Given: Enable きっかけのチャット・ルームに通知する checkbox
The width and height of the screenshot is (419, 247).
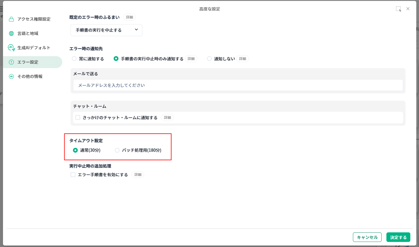Looking at the screenshot, I should (78, 118).
